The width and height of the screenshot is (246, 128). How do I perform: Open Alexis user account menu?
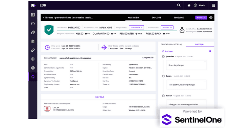(199, 5)
